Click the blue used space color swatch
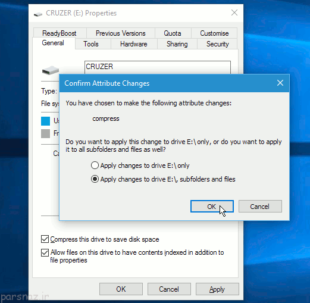This screenshot has height=303, width=310. (x=45, y=121)
